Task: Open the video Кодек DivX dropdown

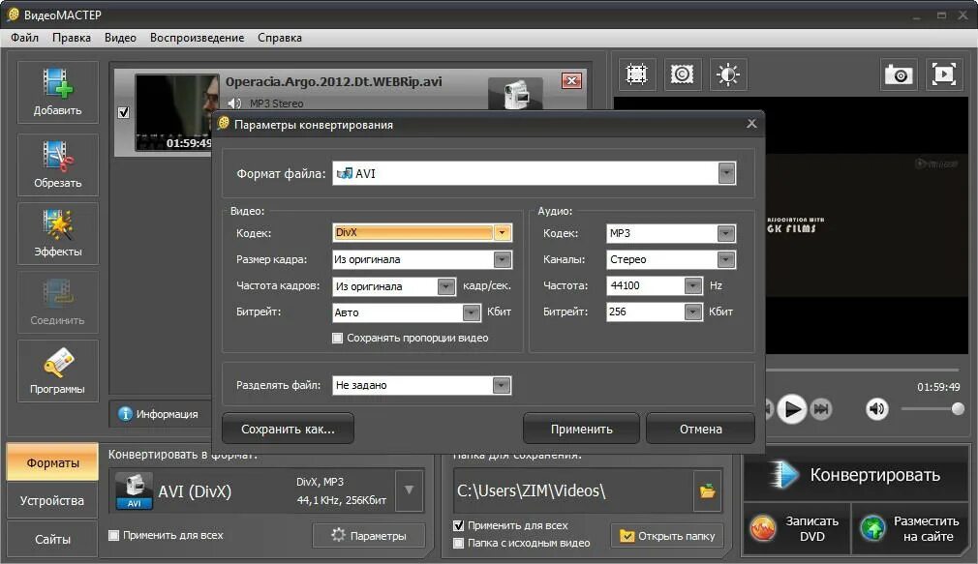Action: [x=503, y=232]
